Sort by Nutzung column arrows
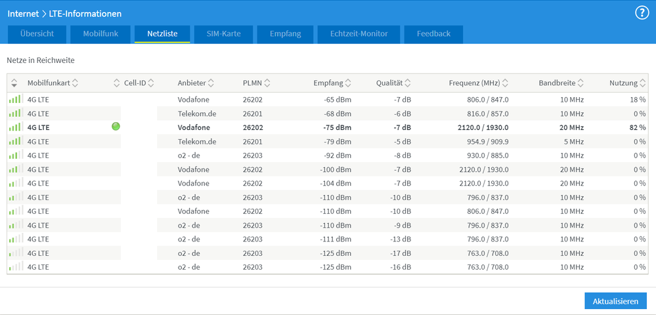 point(642,83)
